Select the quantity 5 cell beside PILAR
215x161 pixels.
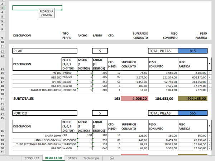pyautogui.click(x=100, y=51)
